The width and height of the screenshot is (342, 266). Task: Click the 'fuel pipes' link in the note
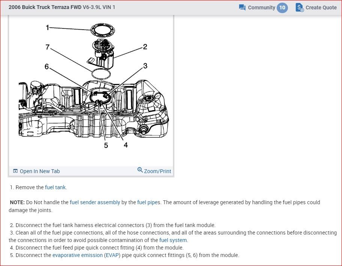[x=148, y=202]
